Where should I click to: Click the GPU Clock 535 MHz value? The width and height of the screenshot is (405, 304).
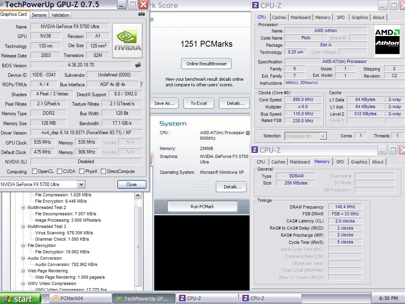click(x=42, y=142)
